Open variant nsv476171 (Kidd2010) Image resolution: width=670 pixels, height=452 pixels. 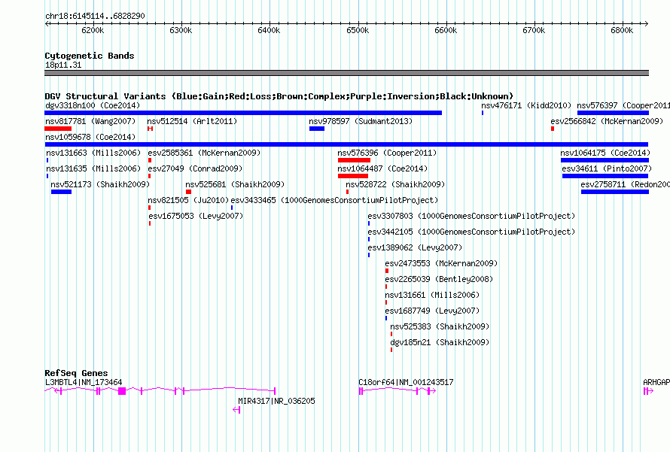tap(526, 105)
